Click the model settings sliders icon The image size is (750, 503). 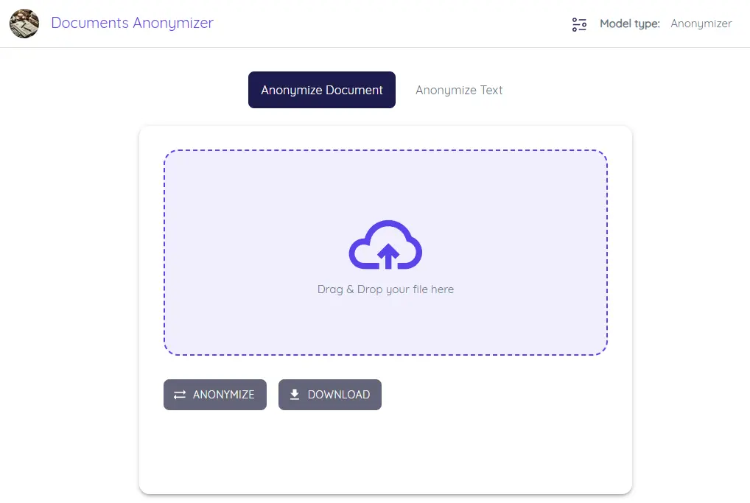pyautogui.click(x=579, y=24)
